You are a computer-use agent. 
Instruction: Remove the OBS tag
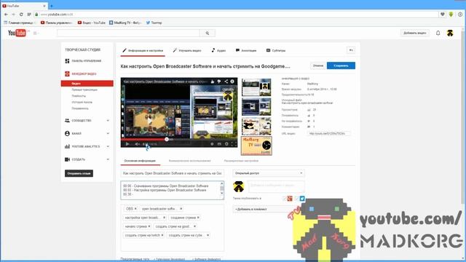pyautogui.click(x=135, y=209)
